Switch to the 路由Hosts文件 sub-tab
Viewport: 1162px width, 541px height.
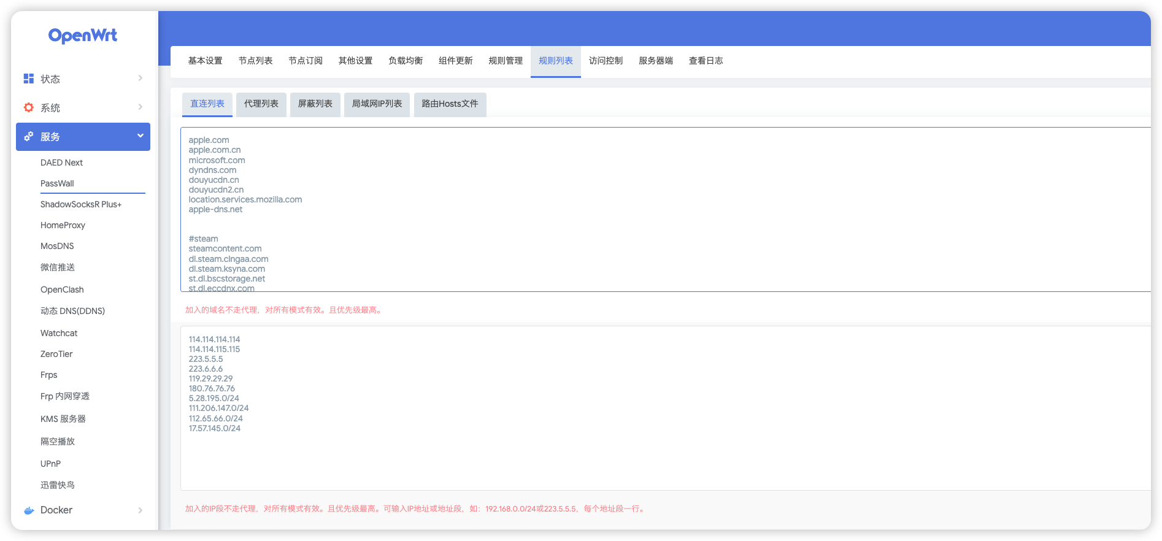point(450,104)
